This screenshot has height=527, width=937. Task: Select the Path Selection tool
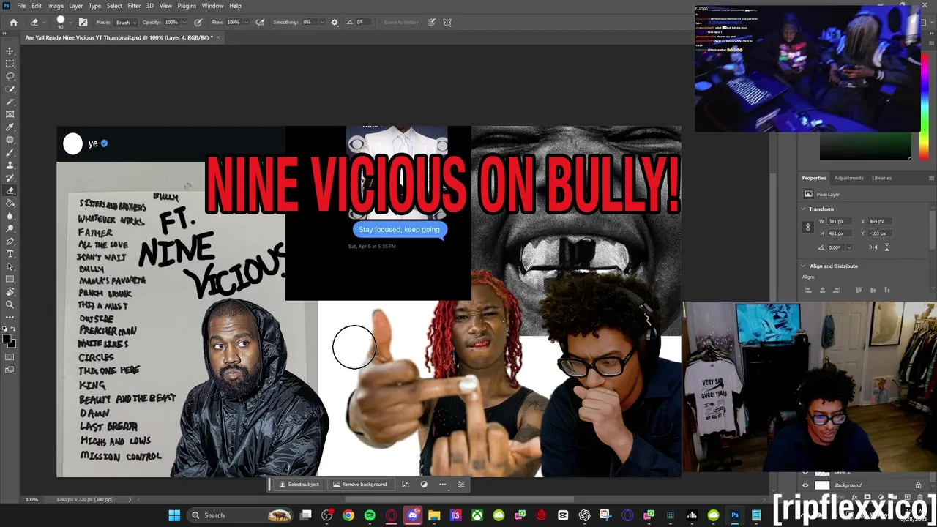pos(10,266)
